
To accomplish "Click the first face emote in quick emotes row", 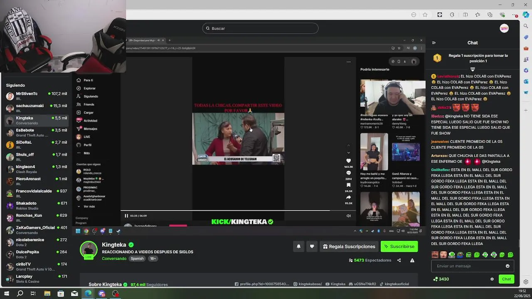I will [x=435, y=255].
